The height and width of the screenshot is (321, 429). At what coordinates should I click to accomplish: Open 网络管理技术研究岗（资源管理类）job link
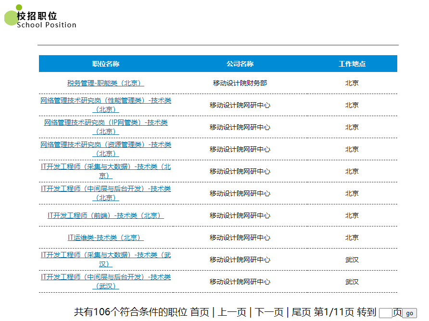[x=106, y=149]
